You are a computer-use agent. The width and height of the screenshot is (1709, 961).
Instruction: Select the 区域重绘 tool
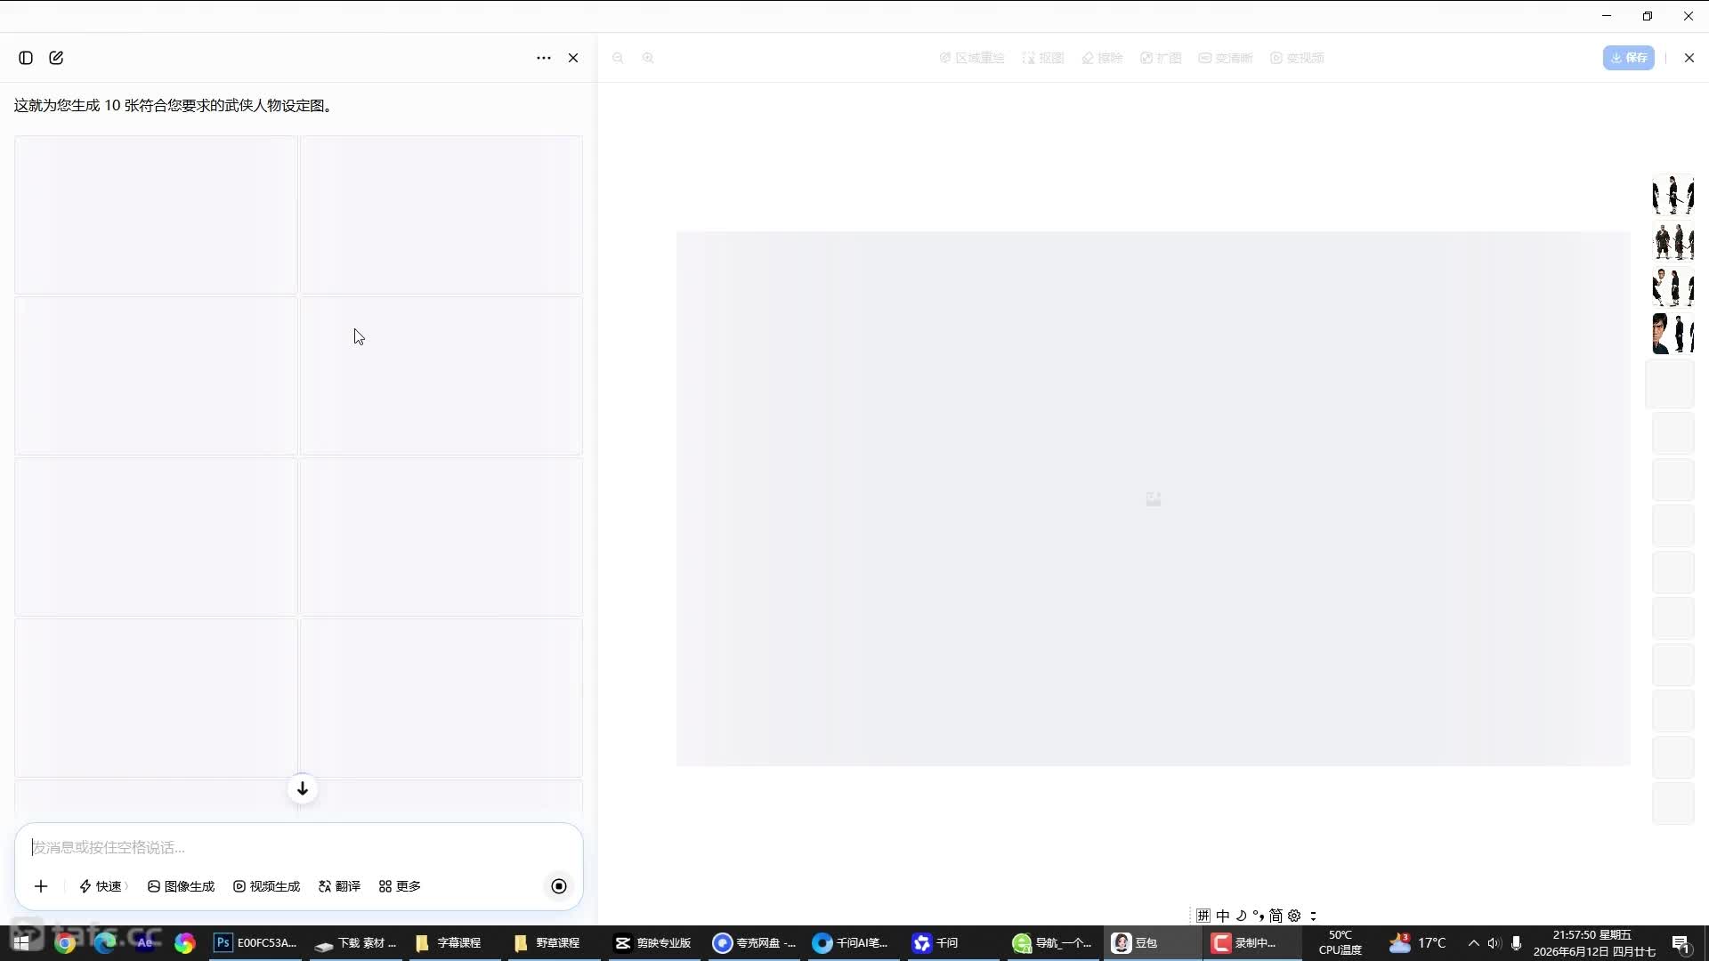[972, 58]
